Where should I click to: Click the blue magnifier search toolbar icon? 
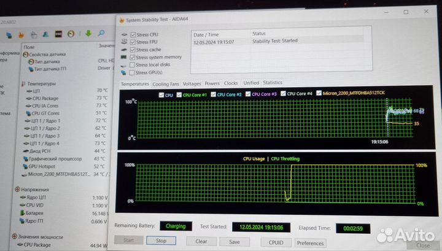click(x=101, y=33)
